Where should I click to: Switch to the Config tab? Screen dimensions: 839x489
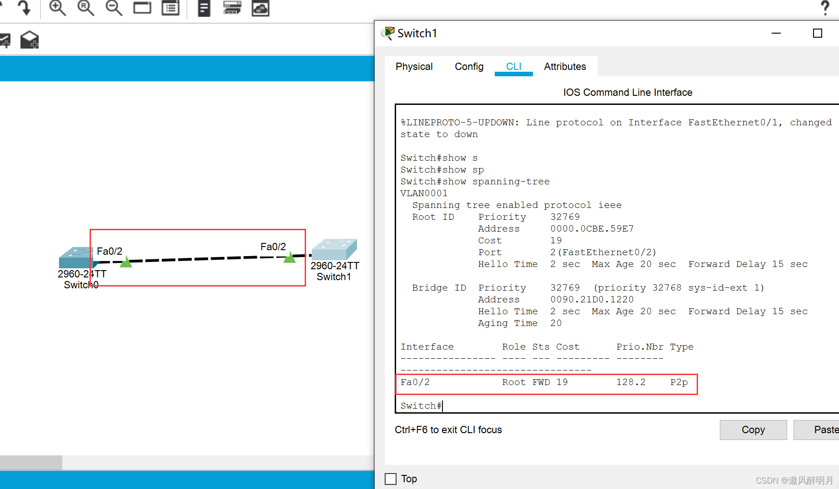click(469, 66)
